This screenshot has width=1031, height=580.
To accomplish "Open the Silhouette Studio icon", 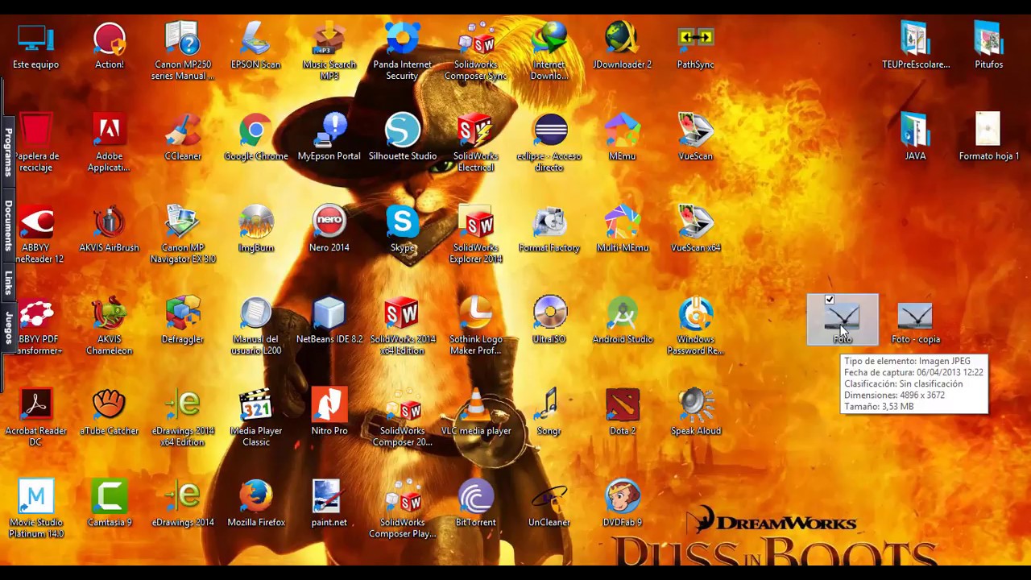I will click(403, 130).
